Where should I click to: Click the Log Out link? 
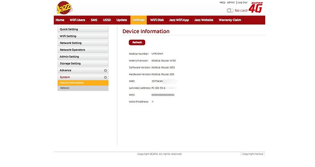point(242,2)
